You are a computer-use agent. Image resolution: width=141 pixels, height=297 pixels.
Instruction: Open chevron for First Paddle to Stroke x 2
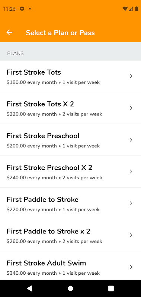(131, 235)
